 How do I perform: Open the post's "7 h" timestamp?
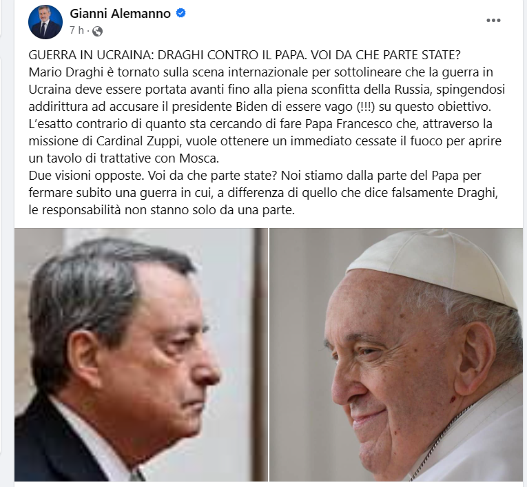coord(76,30)
